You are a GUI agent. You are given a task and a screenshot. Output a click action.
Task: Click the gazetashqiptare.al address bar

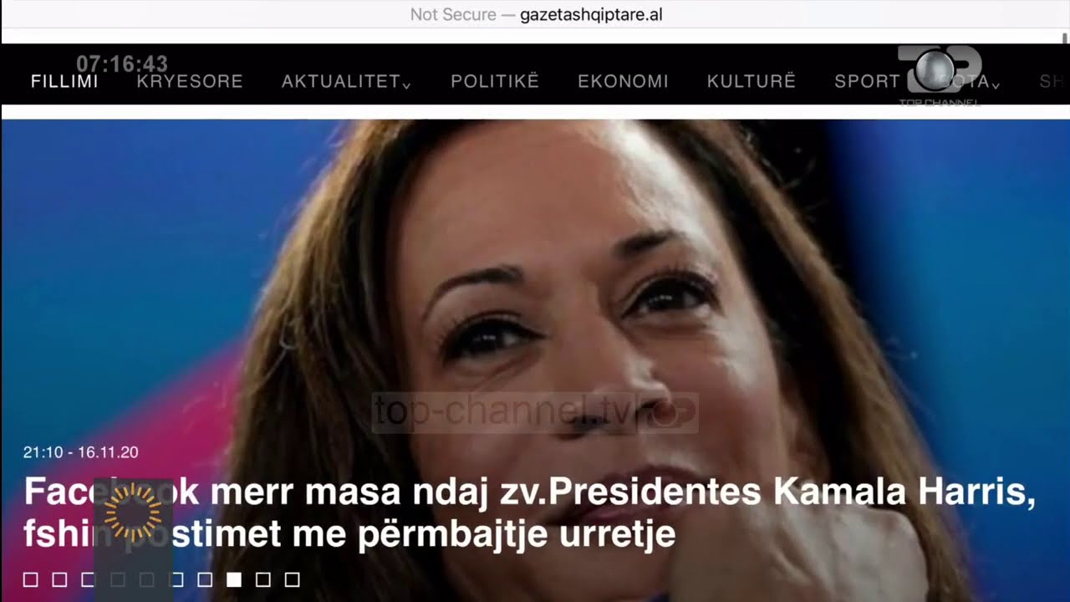535,14
